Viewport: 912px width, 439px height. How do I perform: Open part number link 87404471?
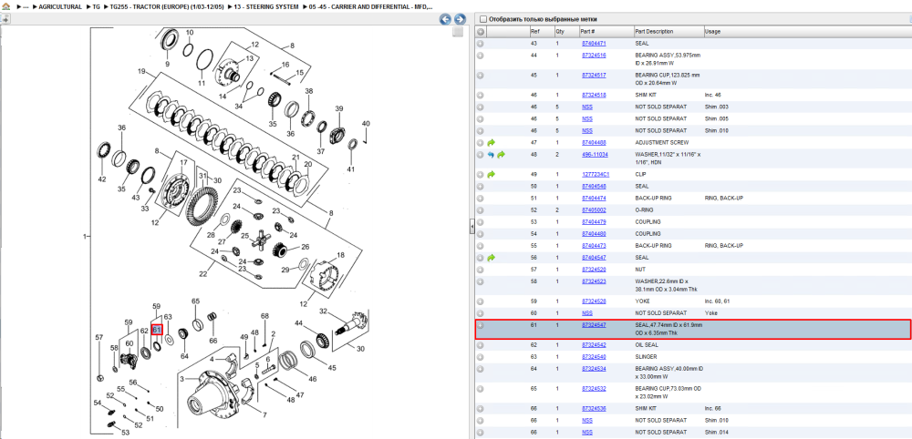(x=594, y=44)
